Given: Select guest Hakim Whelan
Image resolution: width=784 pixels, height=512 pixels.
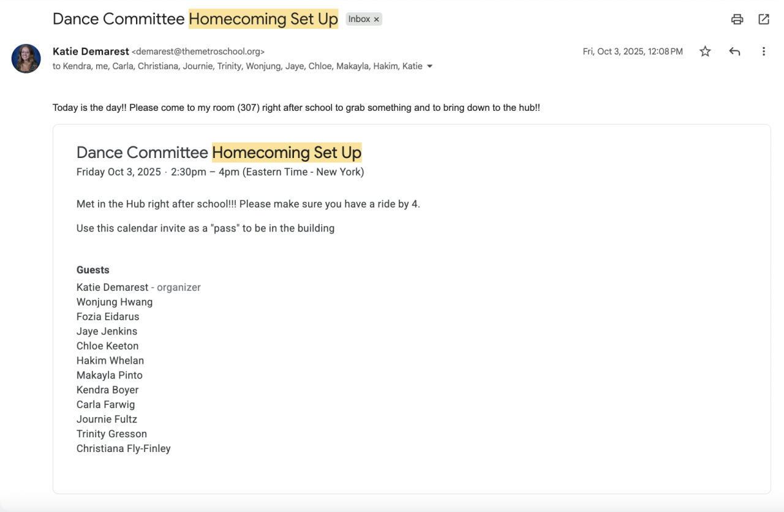Looking at the screenshot, I should pyautogui.click(x=110, y=361).
